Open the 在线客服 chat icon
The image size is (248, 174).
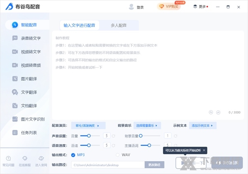(25, 158)
